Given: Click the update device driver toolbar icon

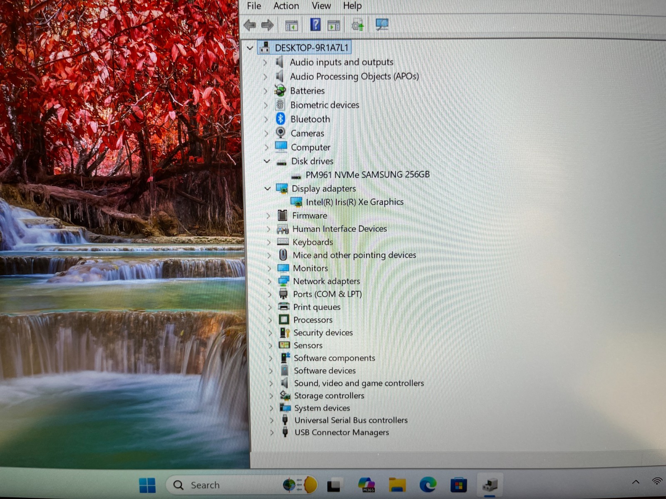Looking at the screenshot, I should 358,25.
